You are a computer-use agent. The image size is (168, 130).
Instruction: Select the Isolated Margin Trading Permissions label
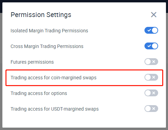tap(49, 31)
